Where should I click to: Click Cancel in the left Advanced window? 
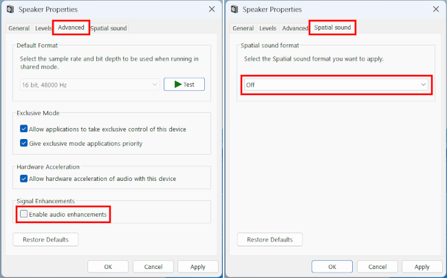[x=153, y=266]
